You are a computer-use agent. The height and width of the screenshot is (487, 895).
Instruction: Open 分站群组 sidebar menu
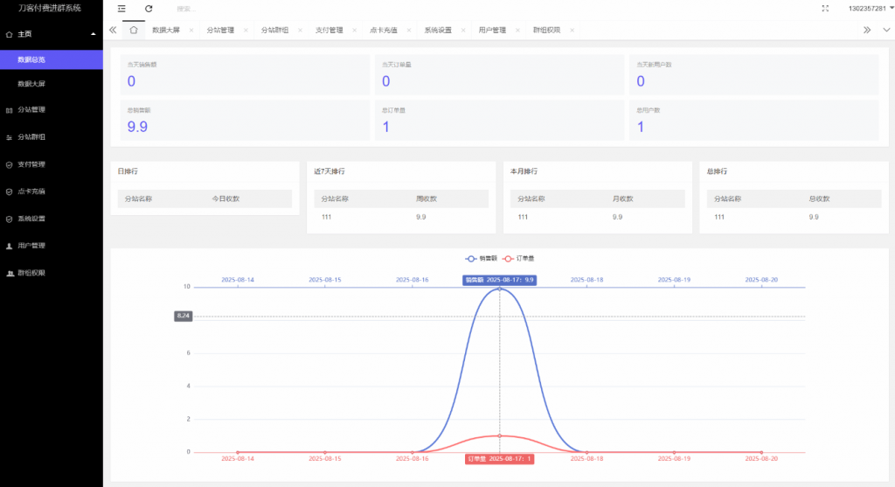(52, 137)
